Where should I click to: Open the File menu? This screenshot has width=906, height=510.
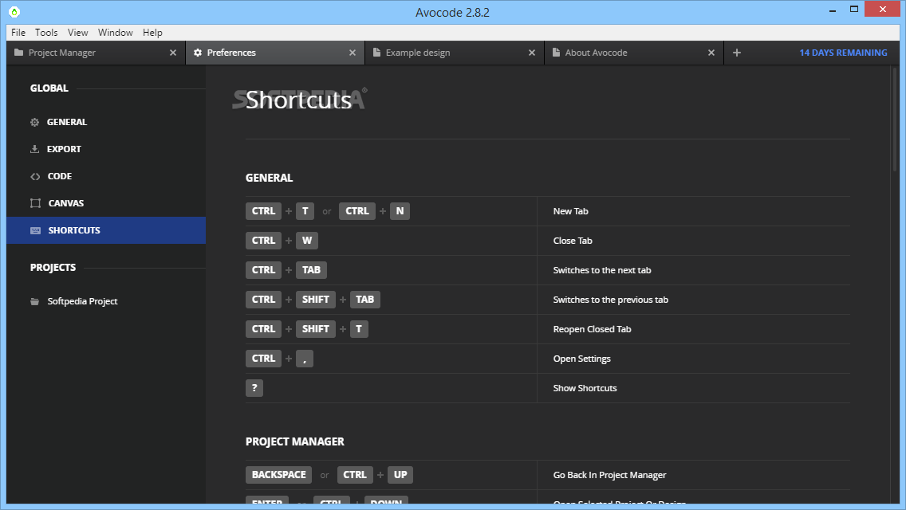pyautogui.click(x=18, y=33)
